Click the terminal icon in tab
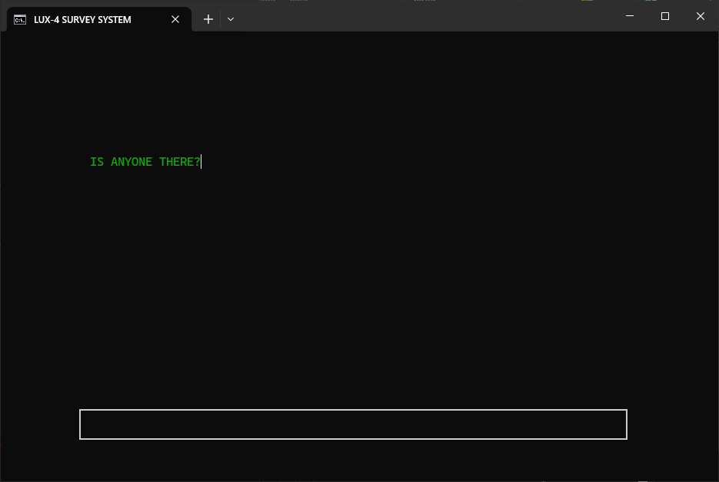The width and height of the screenshot is (719, 482). 20,20
